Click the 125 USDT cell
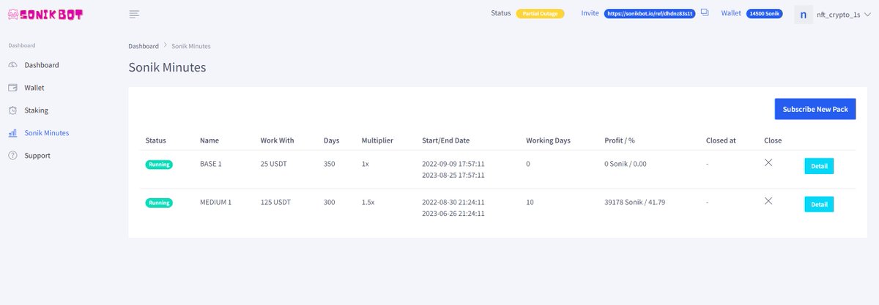Image resolution: width=879 pixels, height=305 pixels. coord(277,202)
